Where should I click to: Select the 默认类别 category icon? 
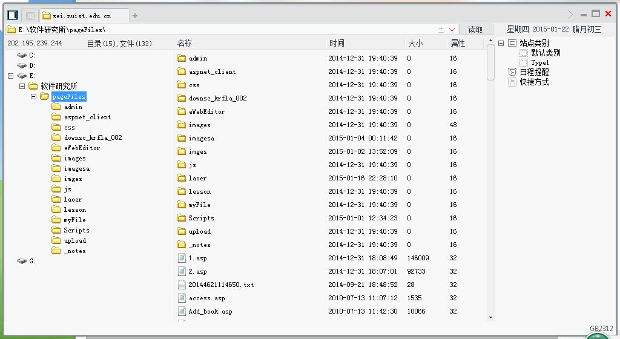(524, 53)
